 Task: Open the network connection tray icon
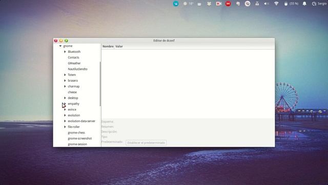click(x=257, y=4)
